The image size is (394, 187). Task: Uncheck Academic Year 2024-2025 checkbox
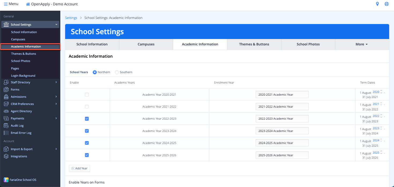(x=87, y=143)
